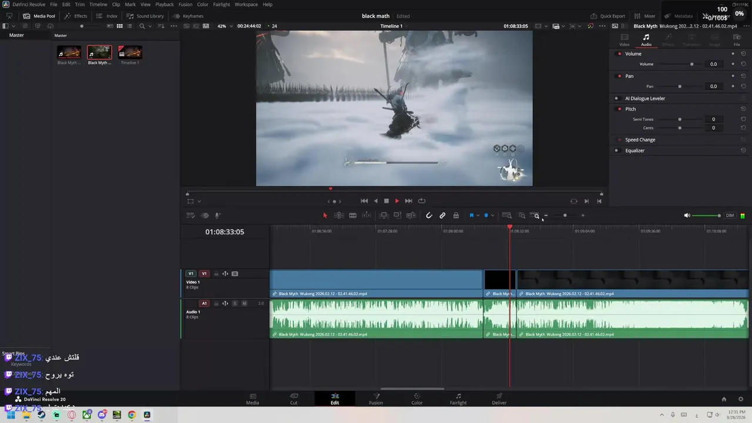Click the Replace Clip timeline icon
The image size is (752, 423).
tap(411, 216)
